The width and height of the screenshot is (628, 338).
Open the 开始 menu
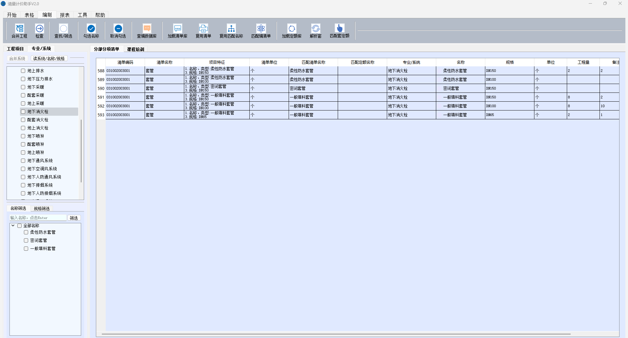click(x=12, y=15)
